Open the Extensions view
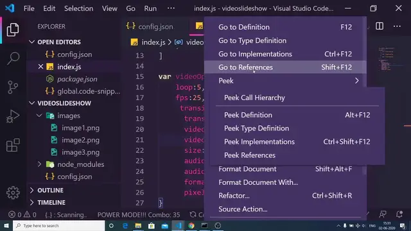The image size is (411, 231). (13, 145)
